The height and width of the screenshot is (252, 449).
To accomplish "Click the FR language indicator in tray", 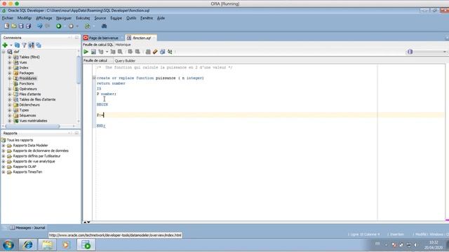I will coord(377,244).
